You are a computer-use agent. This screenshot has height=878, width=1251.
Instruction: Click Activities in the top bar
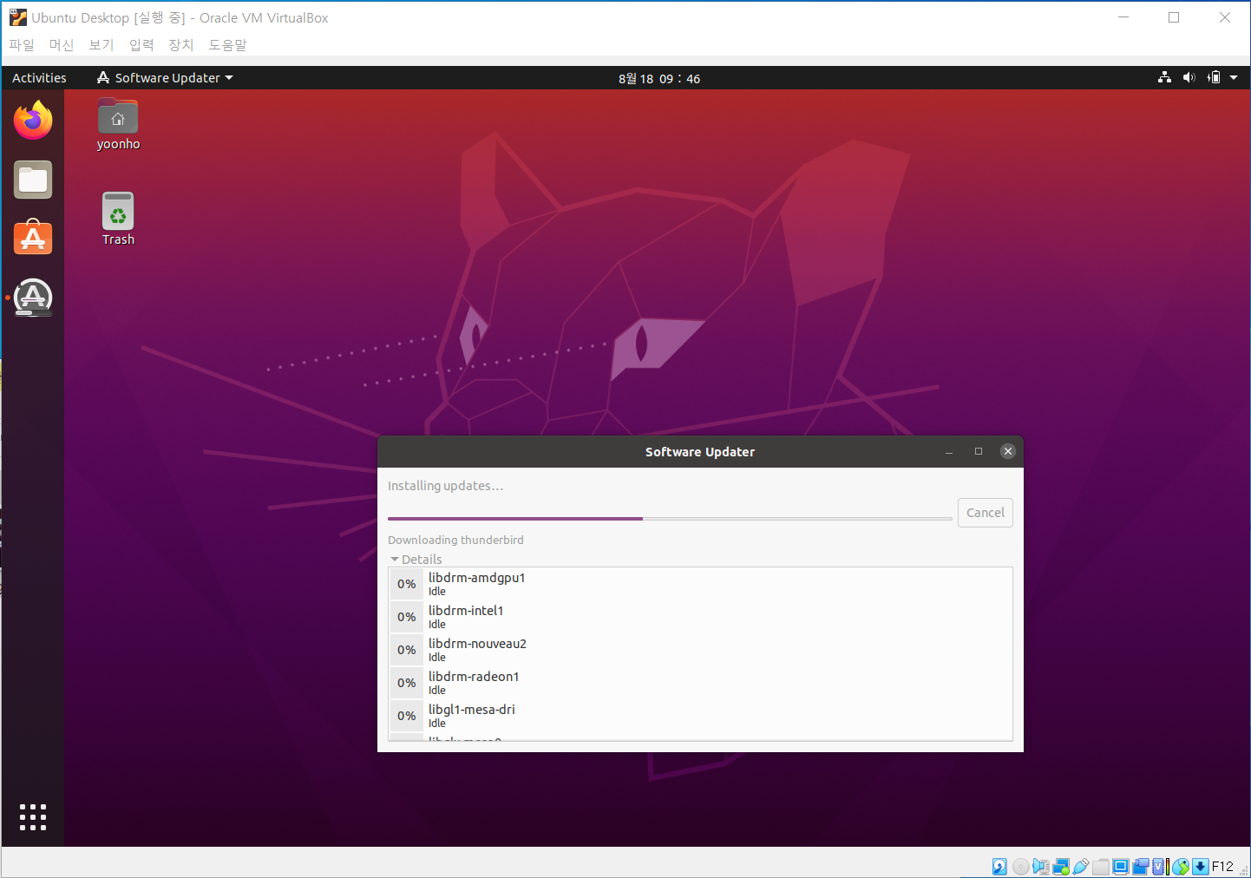coord(39,78)
